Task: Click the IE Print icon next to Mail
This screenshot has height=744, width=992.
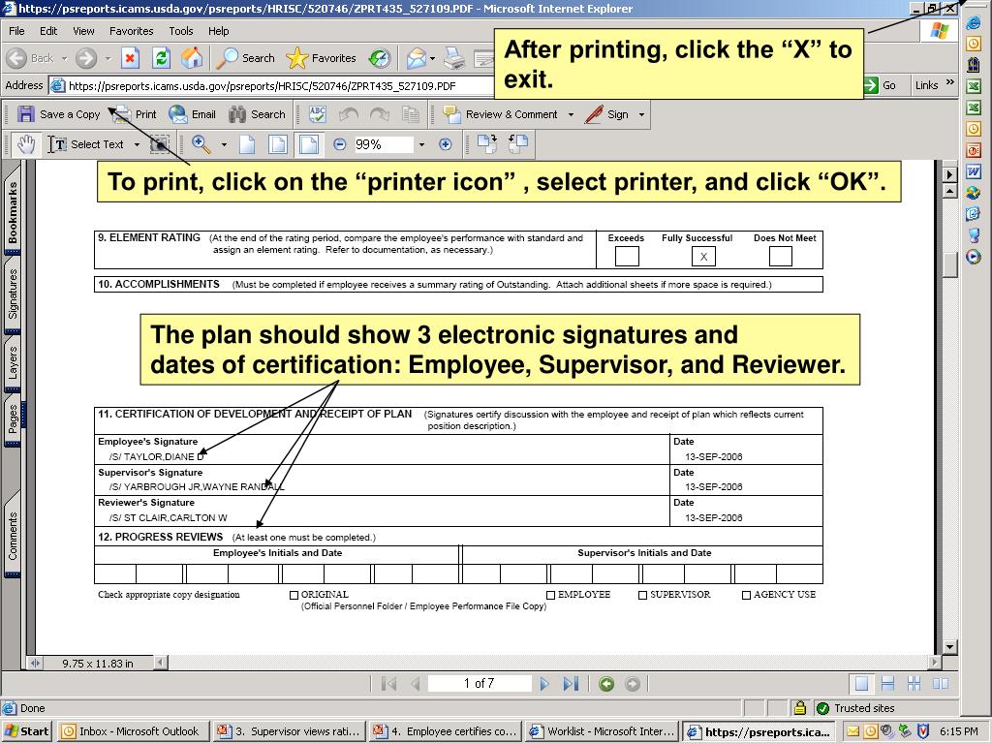Action: pyautogui.click(x=453, y=58)
